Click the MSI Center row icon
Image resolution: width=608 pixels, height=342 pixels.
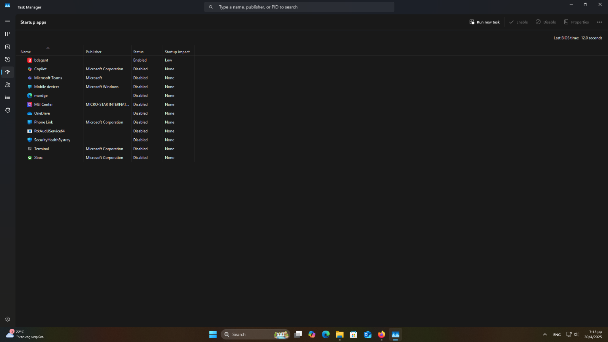click(x=30, y=104)
